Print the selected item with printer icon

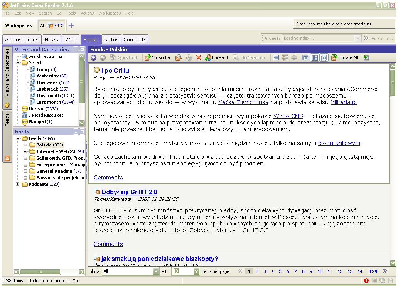click(x=189, y=57)
